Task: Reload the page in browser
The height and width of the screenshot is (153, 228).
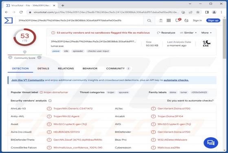Action: (21, 12)
